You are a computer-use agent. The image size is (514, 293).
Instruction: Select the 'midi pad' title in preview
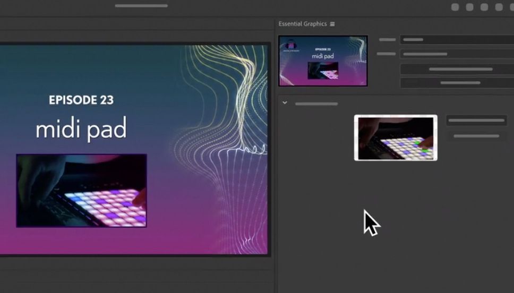[81, 129]
